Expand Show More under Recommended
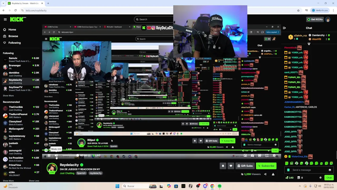Viewport: 337px width, 190px height. click(x=8, y=181)
